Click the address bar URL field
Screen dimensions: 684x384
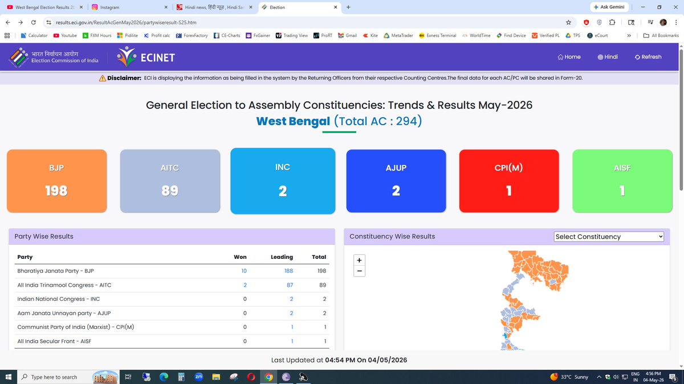pos(308,22)
